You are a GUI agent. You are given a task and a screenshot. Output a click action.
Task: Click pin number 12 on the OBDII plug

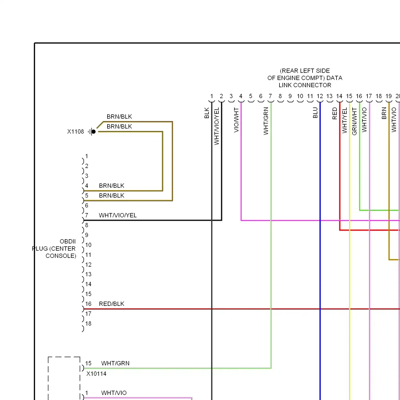[88, 265]
